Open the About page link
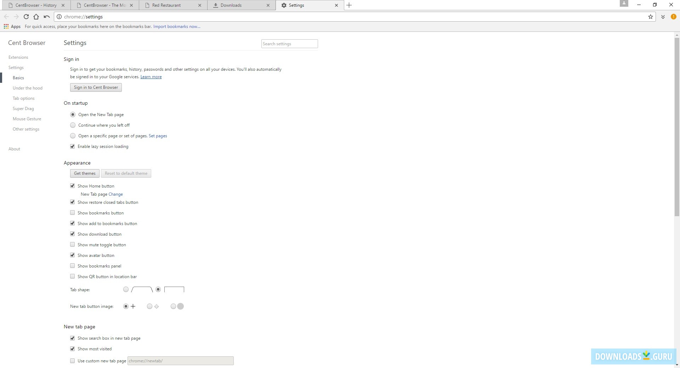The width and height of the screenshot is (680, 368). [x=14, y=149]
